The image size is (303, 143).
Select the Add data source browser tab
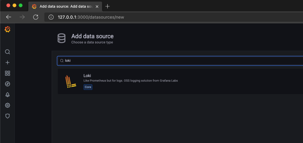(x=65, y=6)
